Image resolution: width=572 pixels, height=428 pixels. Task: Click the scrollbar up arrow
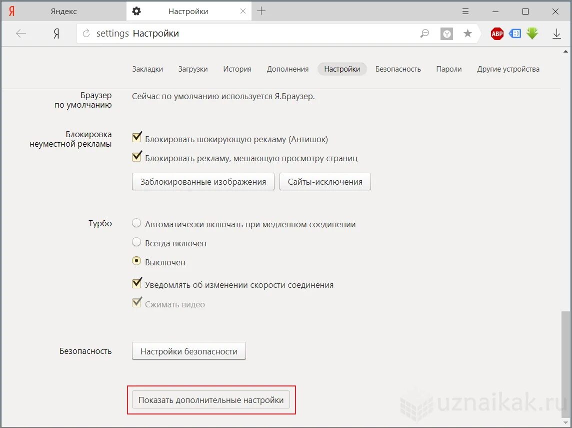(566, 52)
